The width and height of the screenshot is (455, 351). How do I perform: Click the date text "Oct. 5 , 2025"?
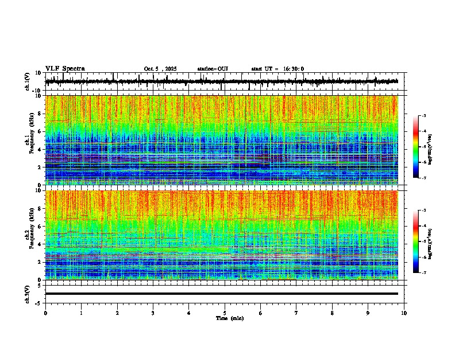(x=160, y=69)
